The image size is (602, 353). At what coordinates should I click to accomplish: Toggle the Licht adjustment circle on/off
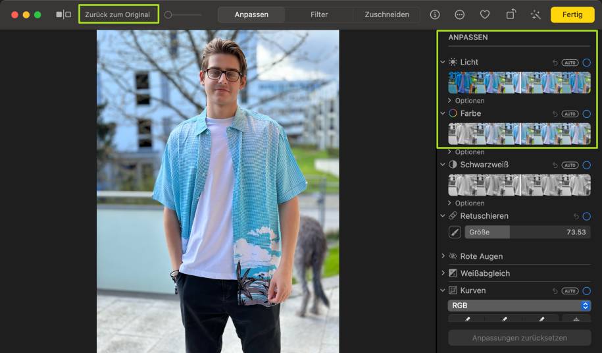pyautogui.click(x=587, y=62)
